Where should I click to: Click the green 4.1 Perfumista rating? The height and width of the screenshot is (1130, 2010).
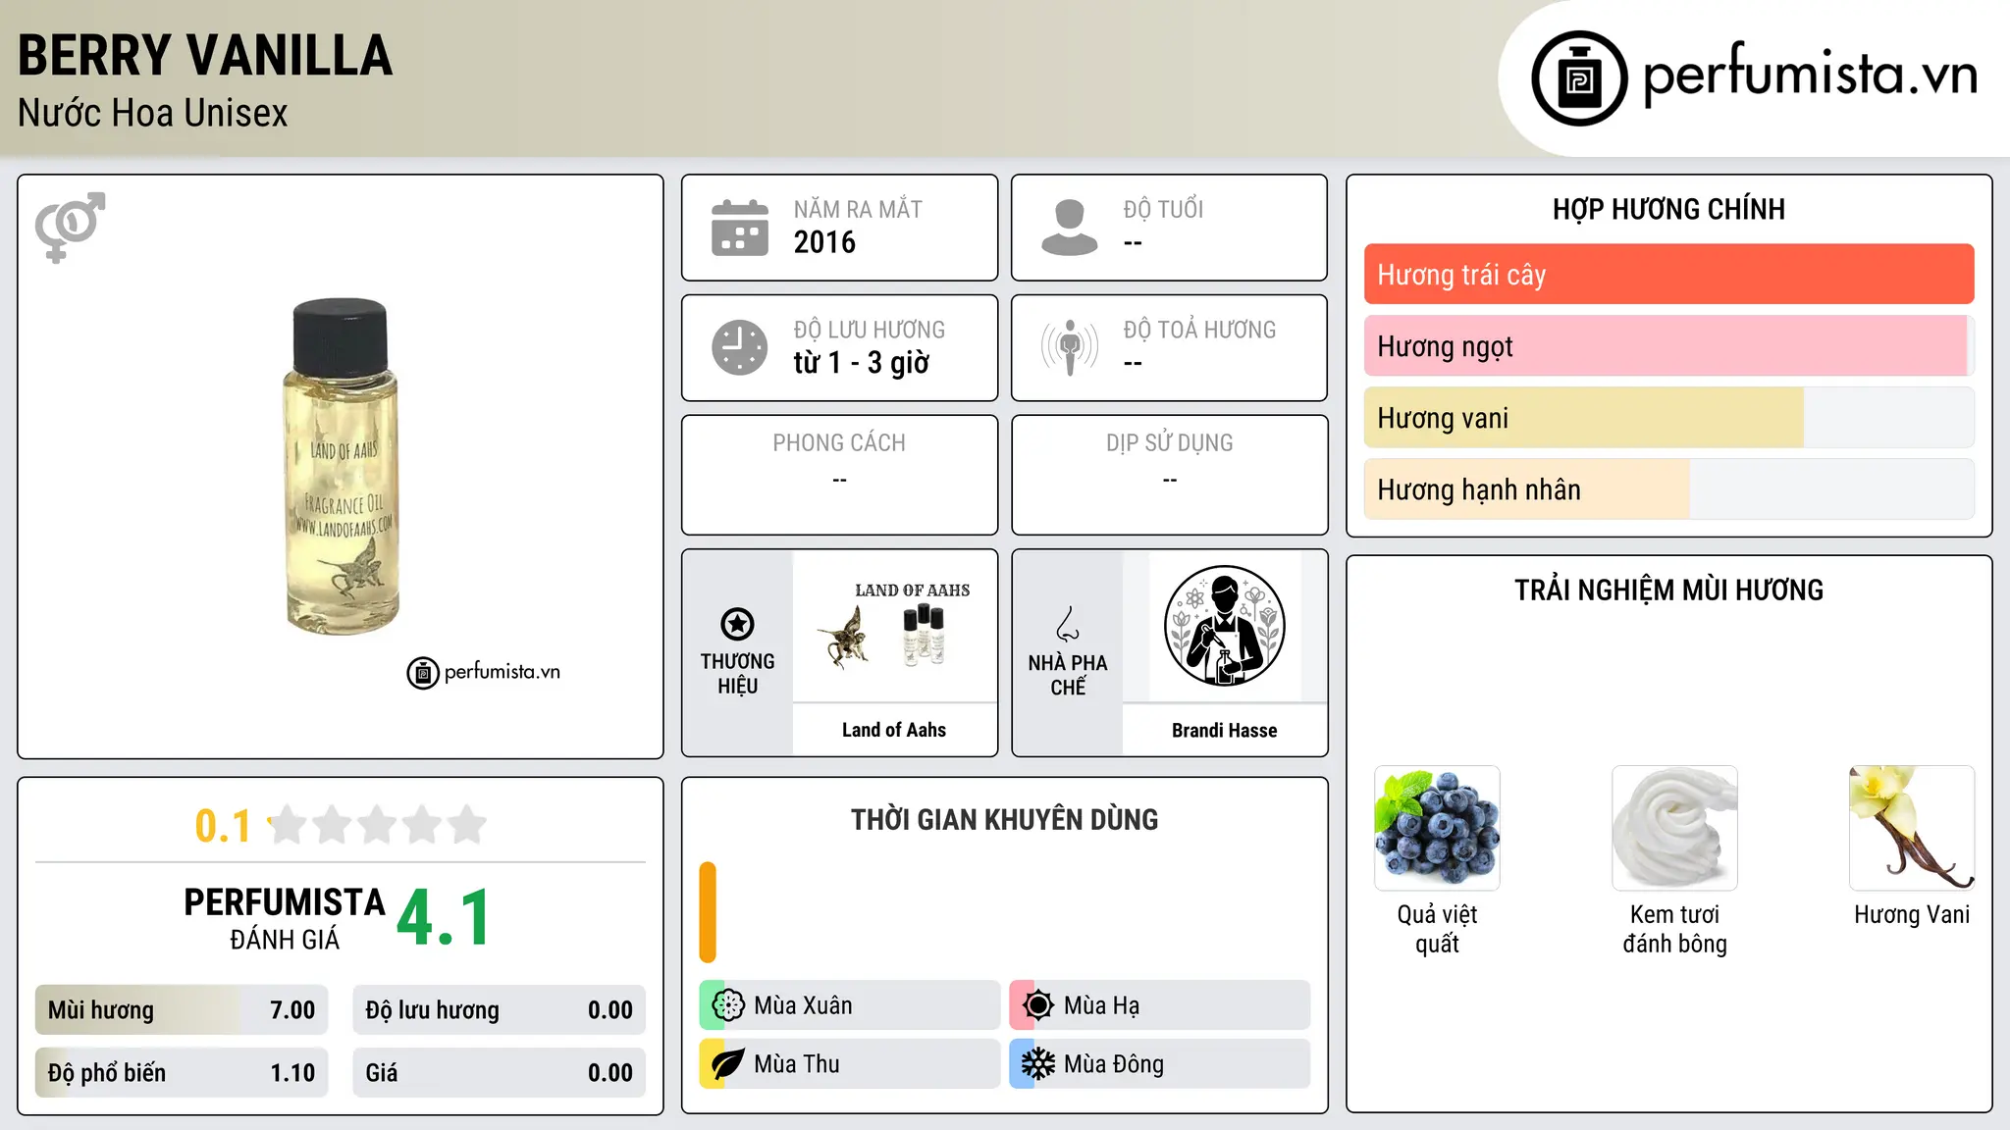coord(444,918)
